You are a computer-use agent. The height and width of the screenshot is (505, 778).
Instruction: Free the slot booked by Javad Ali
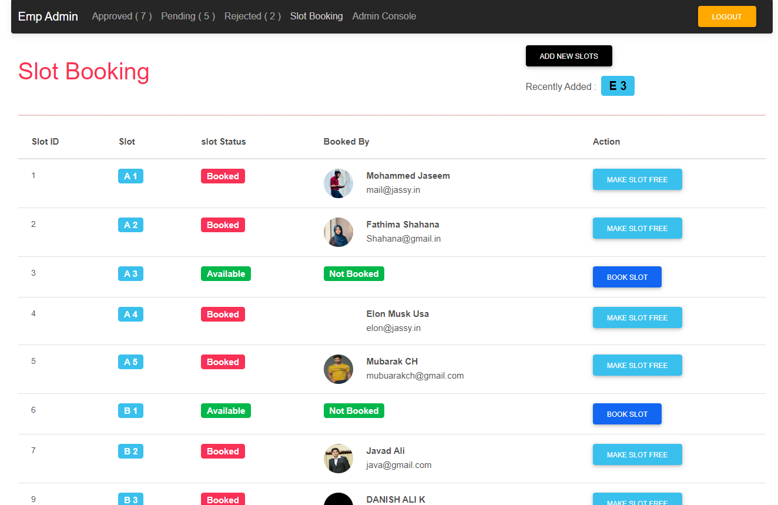[637, 454]
